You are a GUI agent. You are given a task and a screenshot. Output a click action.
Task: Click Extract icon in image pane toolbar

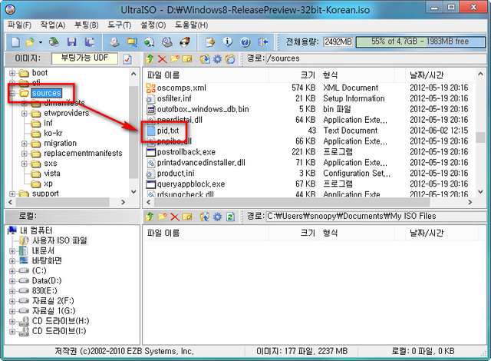(x=205, y=59)
